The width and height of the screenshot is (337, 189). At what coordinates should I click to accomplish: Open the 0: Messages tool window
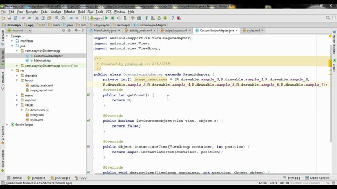coord(60,178)
